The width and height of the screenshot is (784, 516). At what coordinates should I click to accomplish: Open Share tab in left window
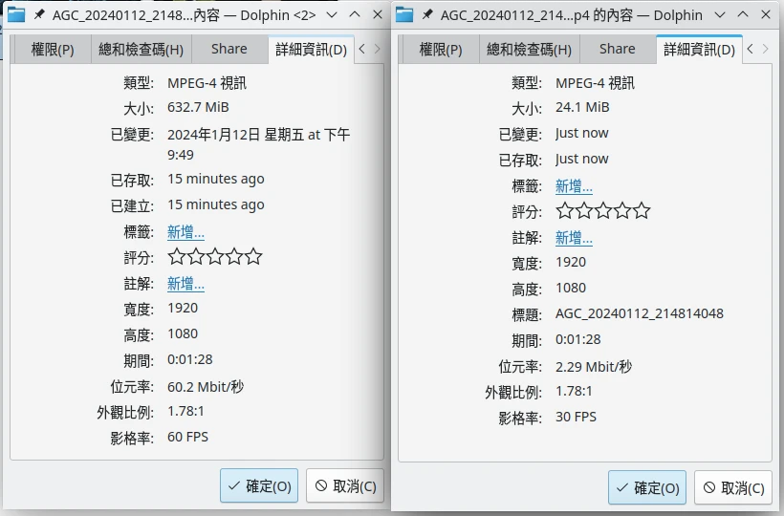(x=229, y=50)
